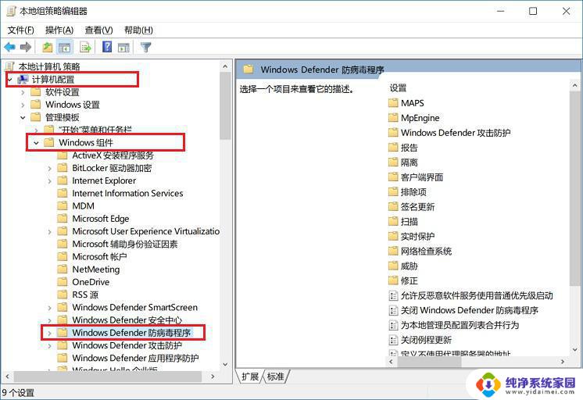Expand Windows Defender SmartScreen node

[x=49, y=308]
